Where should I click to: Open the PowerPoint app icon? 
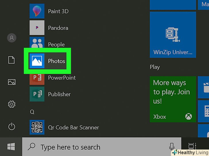point(37,79)
